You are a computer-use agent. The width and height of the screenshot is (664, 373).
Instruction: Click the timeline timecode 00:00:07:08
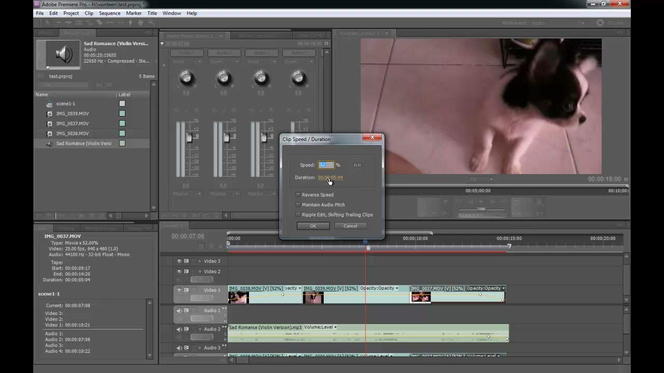pyautogui.click(x=188, y=236)
